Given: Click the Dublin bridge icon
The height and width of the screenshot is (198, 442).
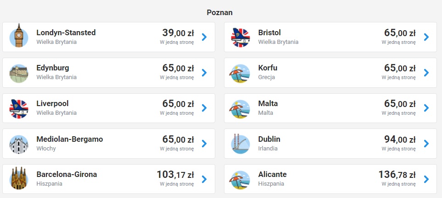Looking at the screenshot, I should (x=241, y=144).
